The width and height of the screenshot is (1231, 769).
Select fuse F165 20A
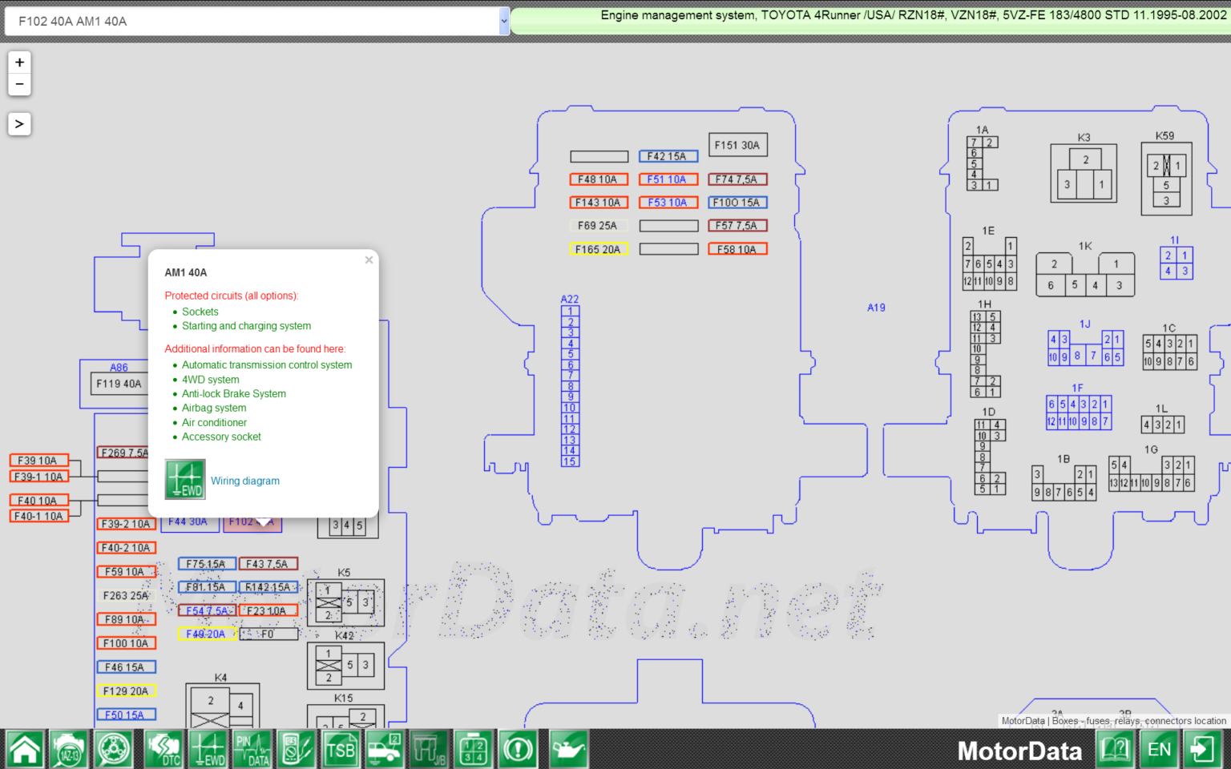(599, 249)
